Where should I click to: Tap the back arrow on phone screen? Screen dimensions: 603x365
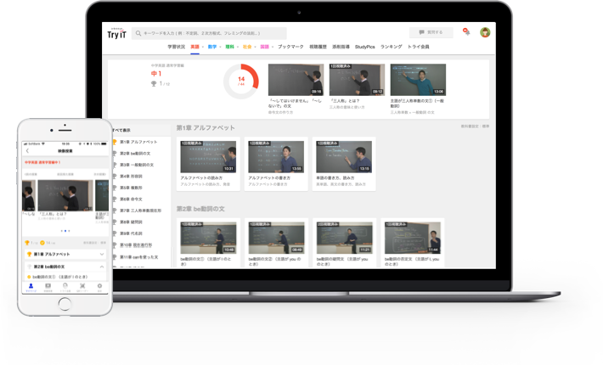click(x=27, y=150)
